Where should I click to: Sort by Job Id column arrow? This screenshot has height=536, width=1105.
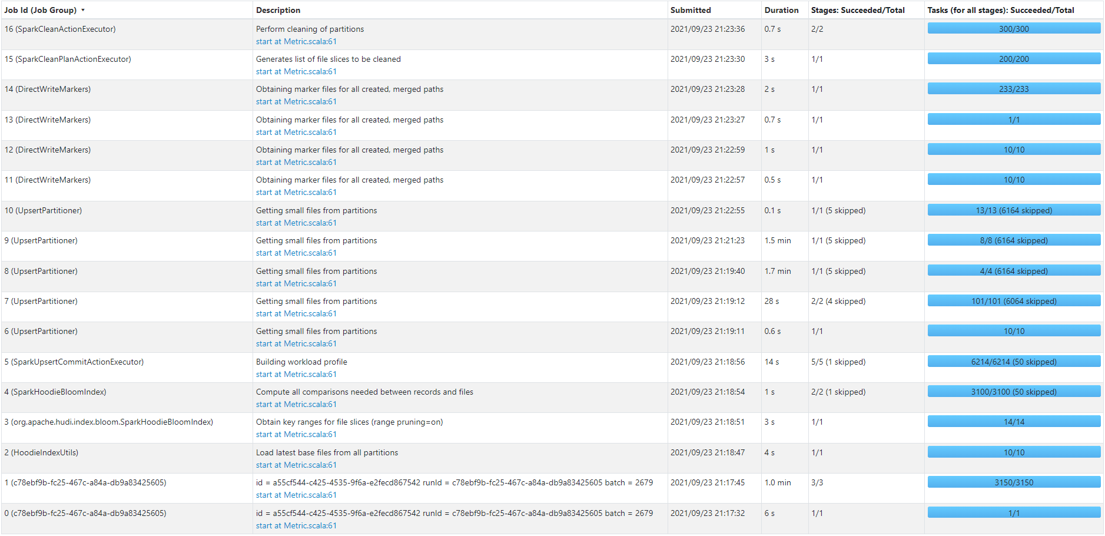(x=83, y=10)
